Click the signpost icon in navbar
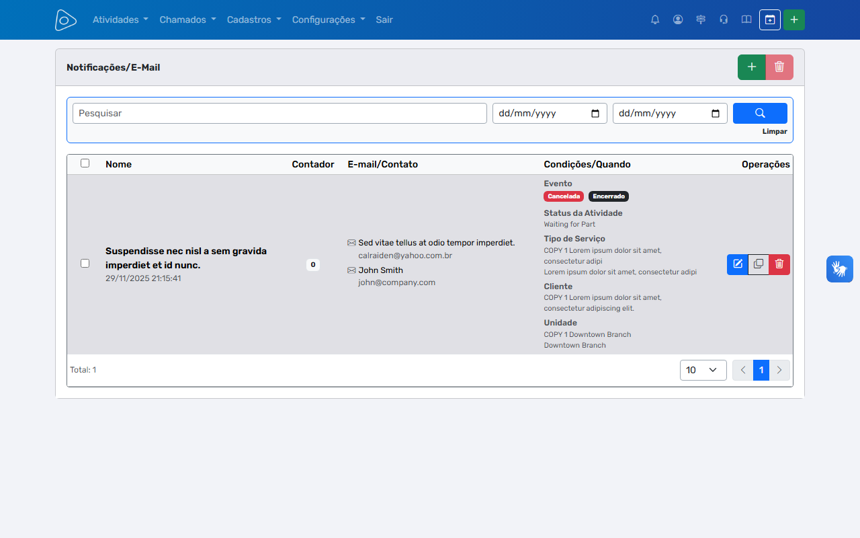The width and height of the screenshot is (860, 538). [701, 20]
